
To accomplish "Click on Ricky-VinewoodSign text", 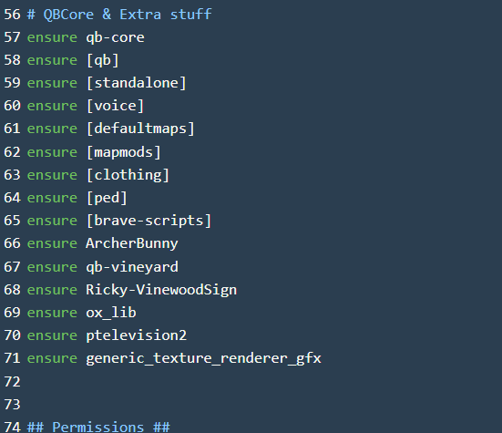I will coord(161,290).
